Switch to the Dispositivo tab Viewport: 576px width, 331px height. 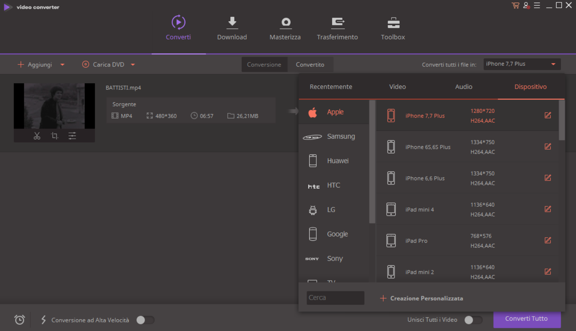point(531,87)
